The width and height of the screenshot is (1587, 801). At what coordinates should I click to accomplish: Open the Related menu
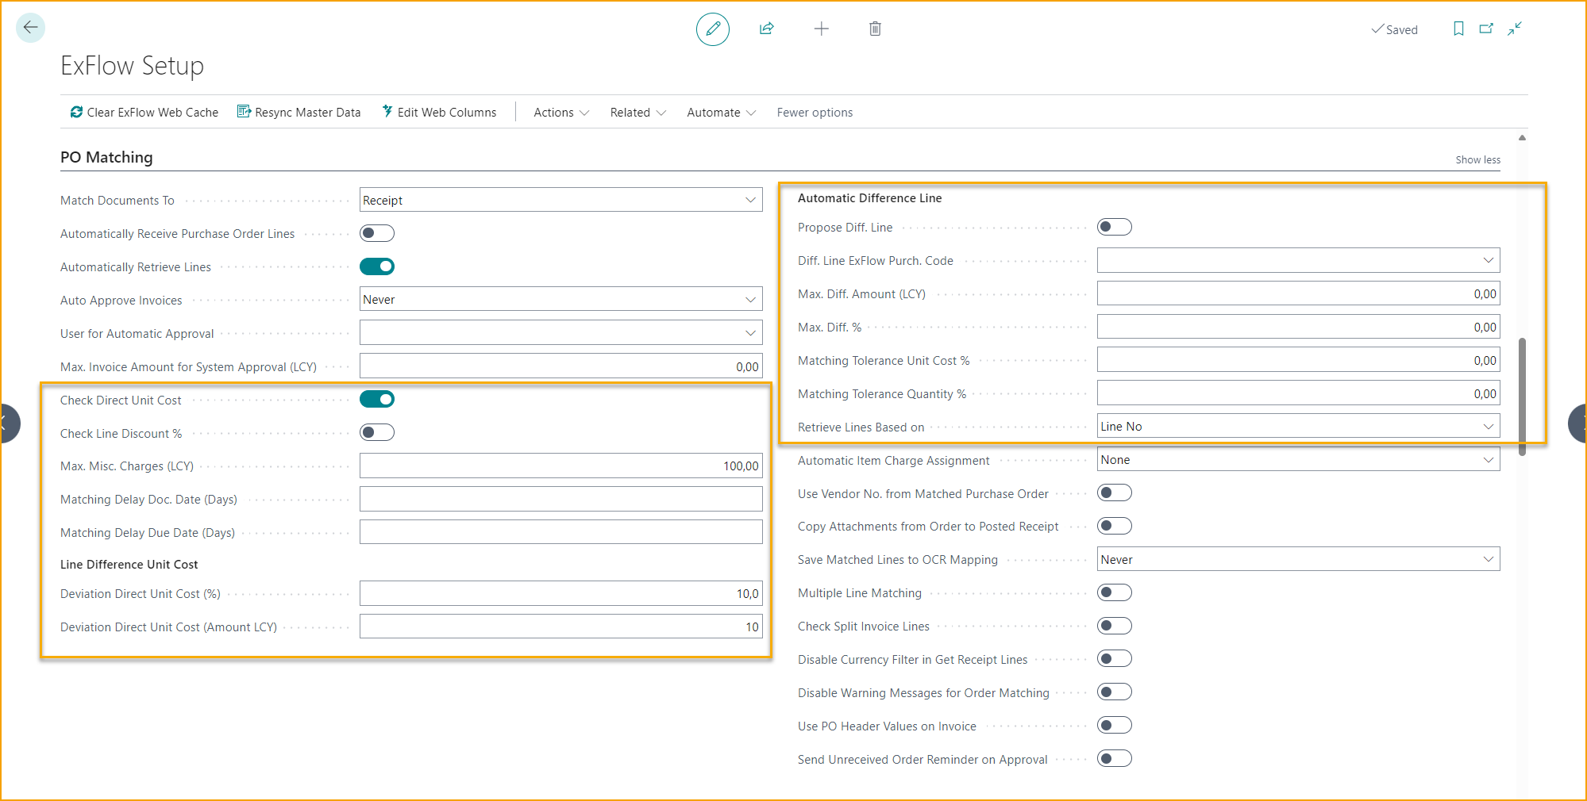637,113
